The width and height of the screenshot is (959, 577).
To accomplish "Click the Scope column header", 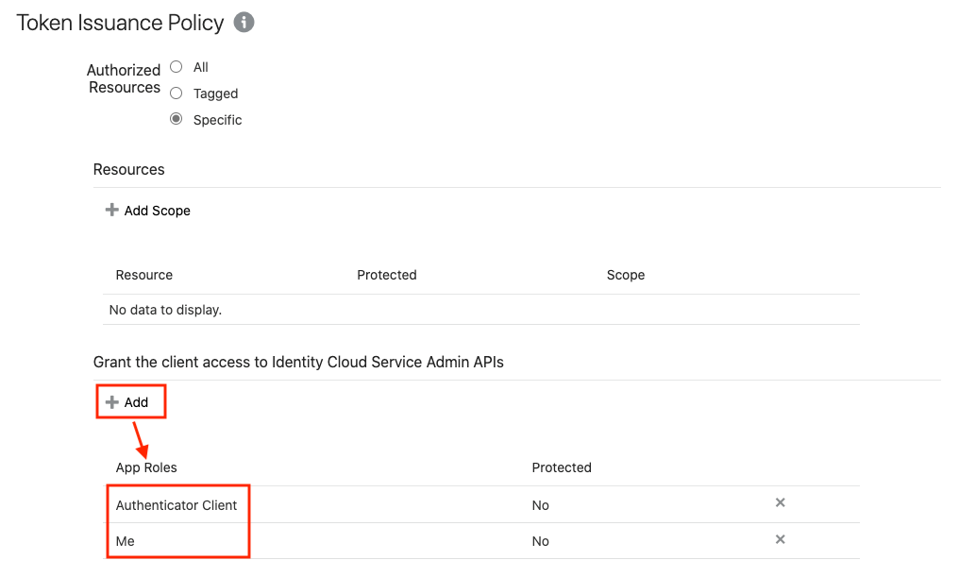I will pos(626,275).
